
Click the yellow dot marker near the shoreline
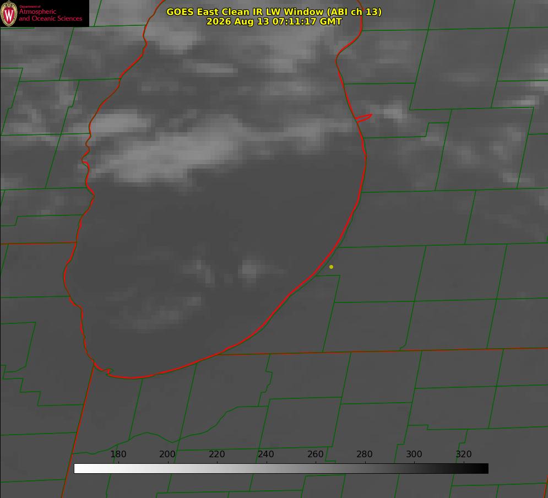pos(331,267)
